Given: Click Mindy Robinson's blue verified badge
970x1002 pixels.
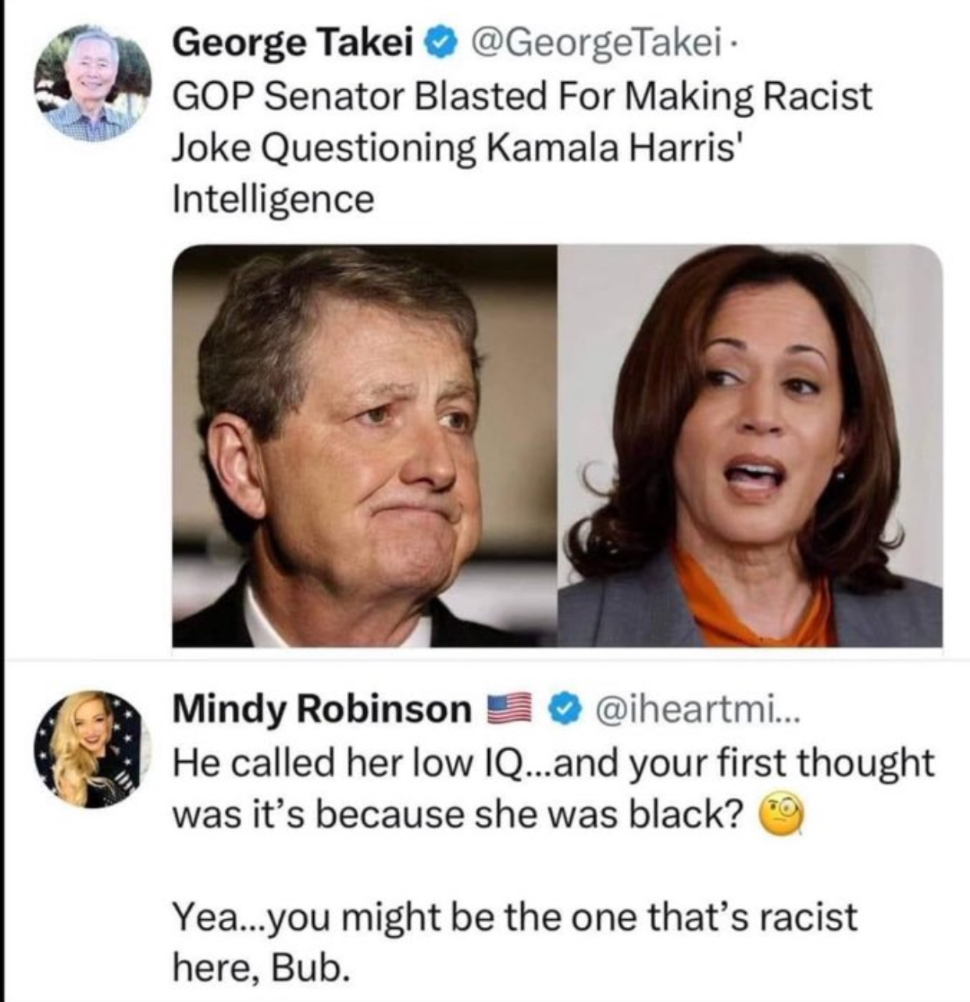Looking at the screenshot, I should (565, 709).
